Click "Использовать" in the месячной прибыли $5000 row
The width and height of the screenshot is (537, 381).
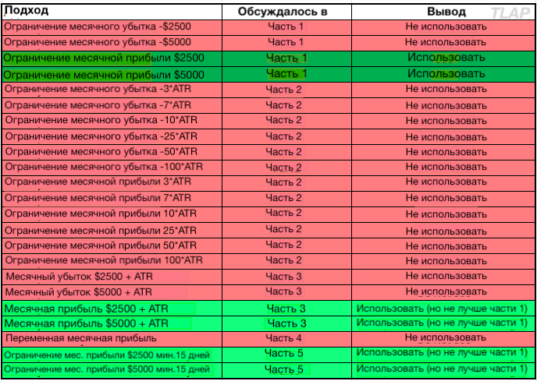click(x=446, y=73)
